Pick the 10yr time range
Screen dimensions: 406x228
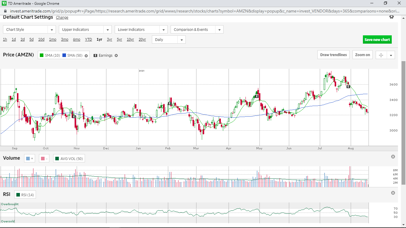[x=130, y=39]
